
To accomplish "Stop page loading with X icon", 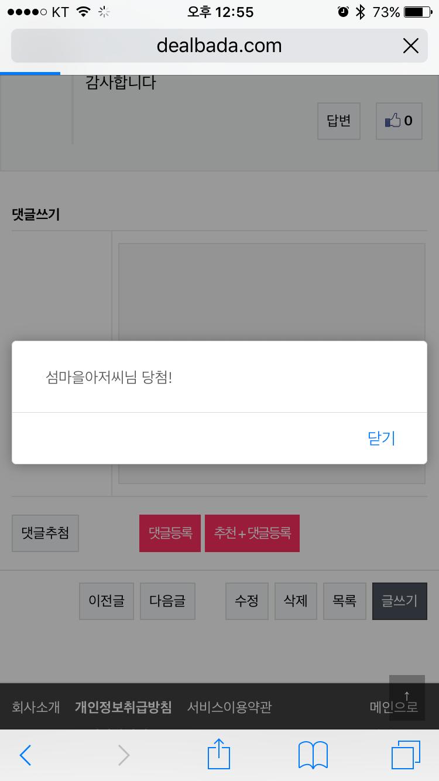I will [411, 46].
